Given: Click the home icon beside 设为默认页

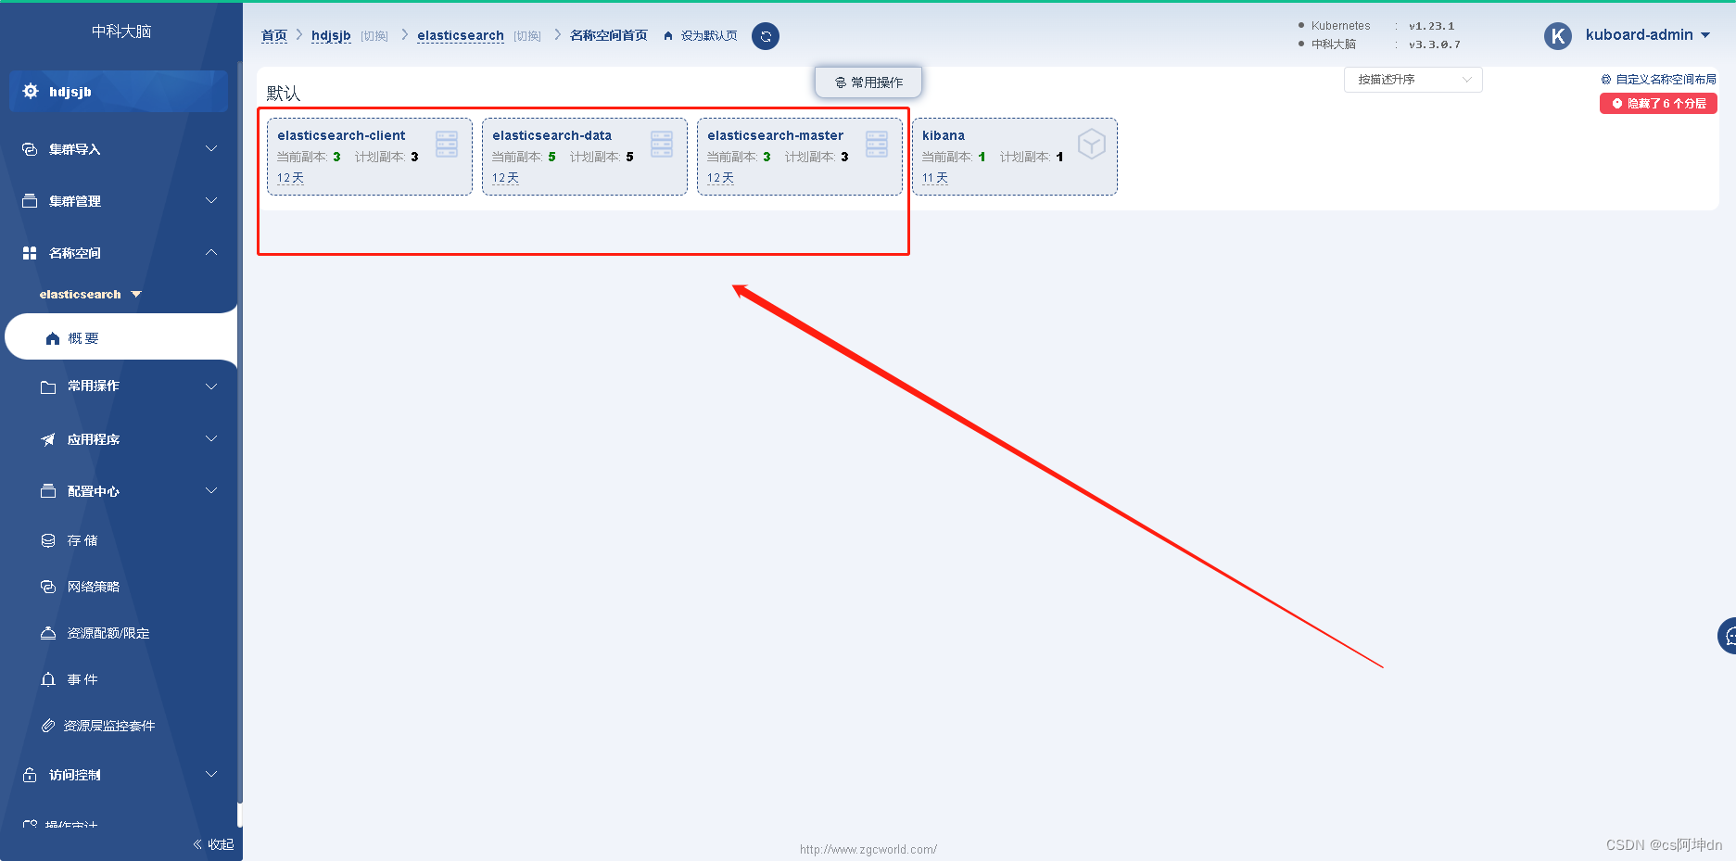Looking at the screenshot, I should pyautogui.click(x=668, y=36).
